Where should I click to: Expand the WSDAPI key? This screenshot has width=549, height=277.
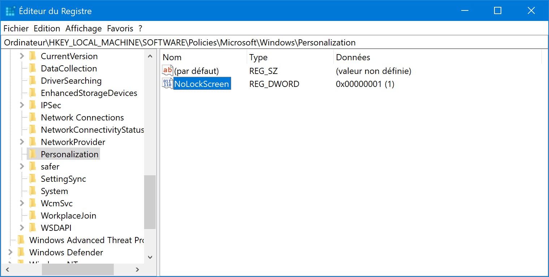click(x=22, y=228)
